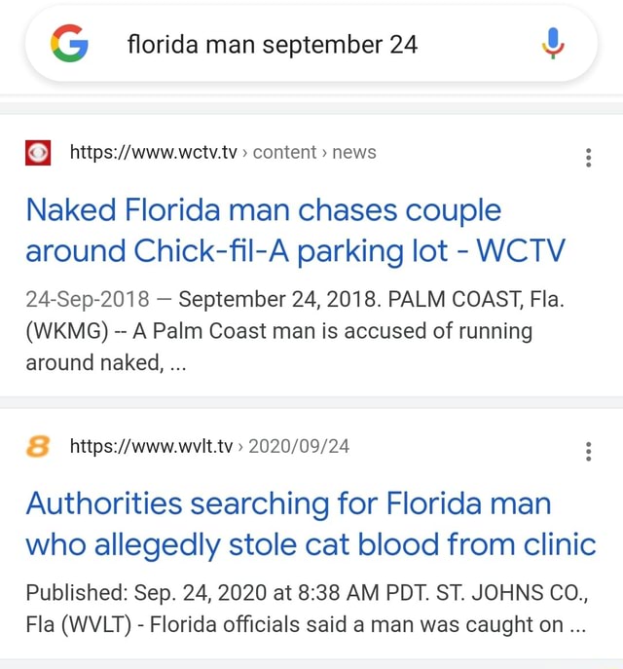Click the https://www.wvlt.tv URL text
The height and width of the screenshot is (669, 623).
coord(152,446)
